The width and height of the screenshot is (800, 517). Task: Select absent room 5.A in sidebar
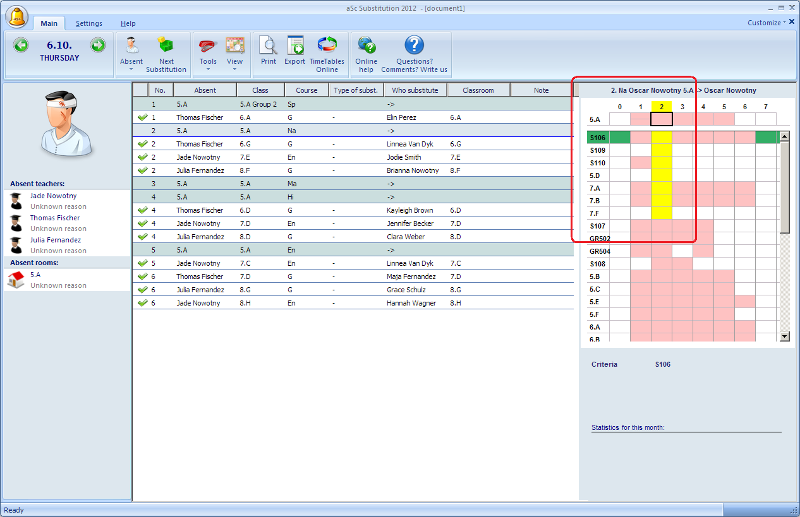point(35,275)
